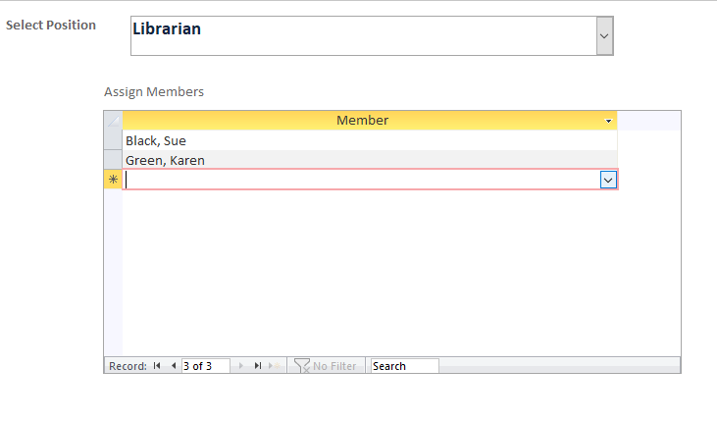This screenshot has width=717, height=421.
Task: Click the next record arrow
Action: pos(241,366)
